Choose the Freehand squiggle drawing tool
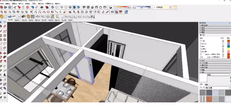Image resolution: width=231 pixels, height=109 pixels. coord(5,31)
